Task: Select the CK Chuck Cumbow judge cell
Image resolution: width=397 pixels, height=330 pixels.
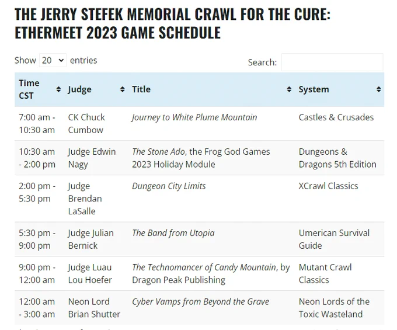Action: (86, 124)
